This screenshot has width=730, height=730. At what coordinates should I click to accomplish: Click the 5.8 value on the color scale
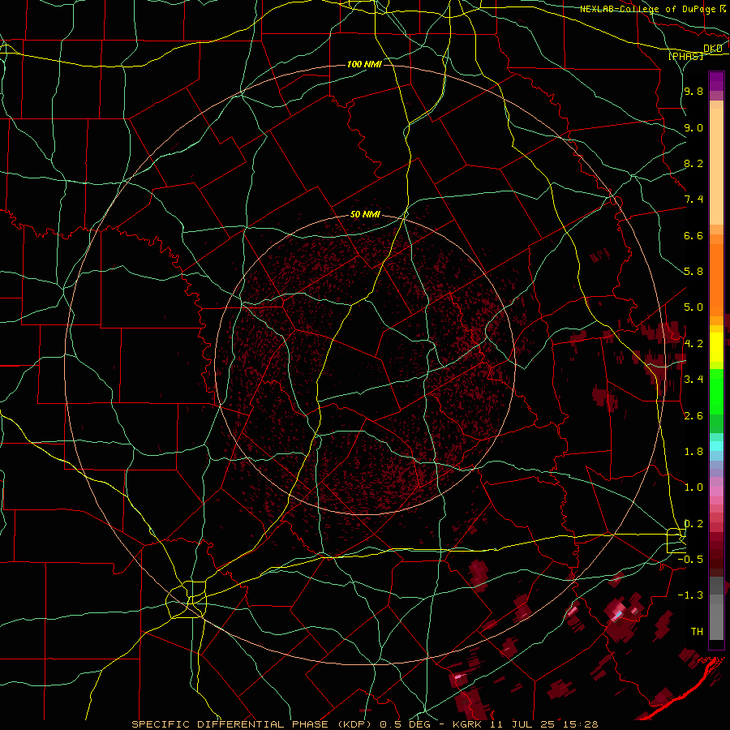693,272
